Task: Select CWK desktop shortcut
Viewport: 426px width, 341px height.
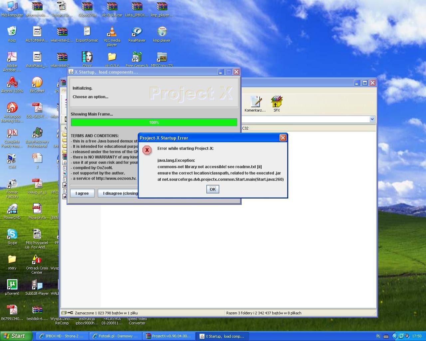Action: (x=12, y=161)
